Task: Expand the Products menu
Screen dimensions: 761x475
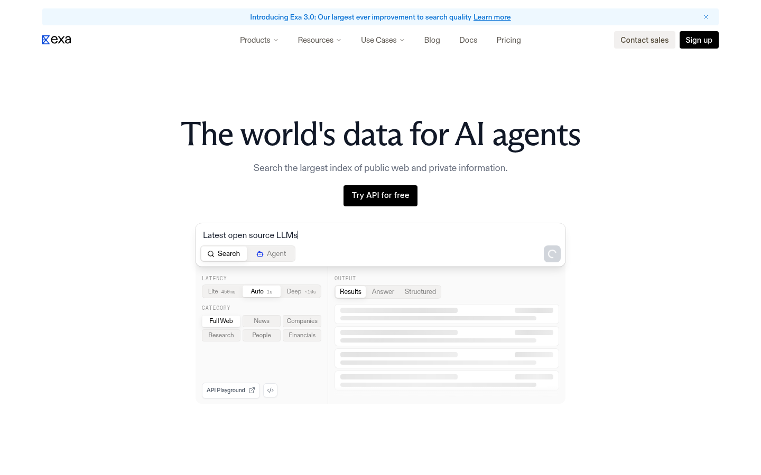Action: (x=259, y=40)
